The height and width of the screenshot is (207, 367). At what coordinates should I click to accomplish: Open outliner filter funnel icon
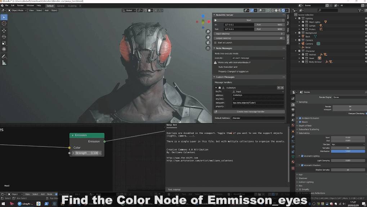pyautogui.click(x=360, y=10)
